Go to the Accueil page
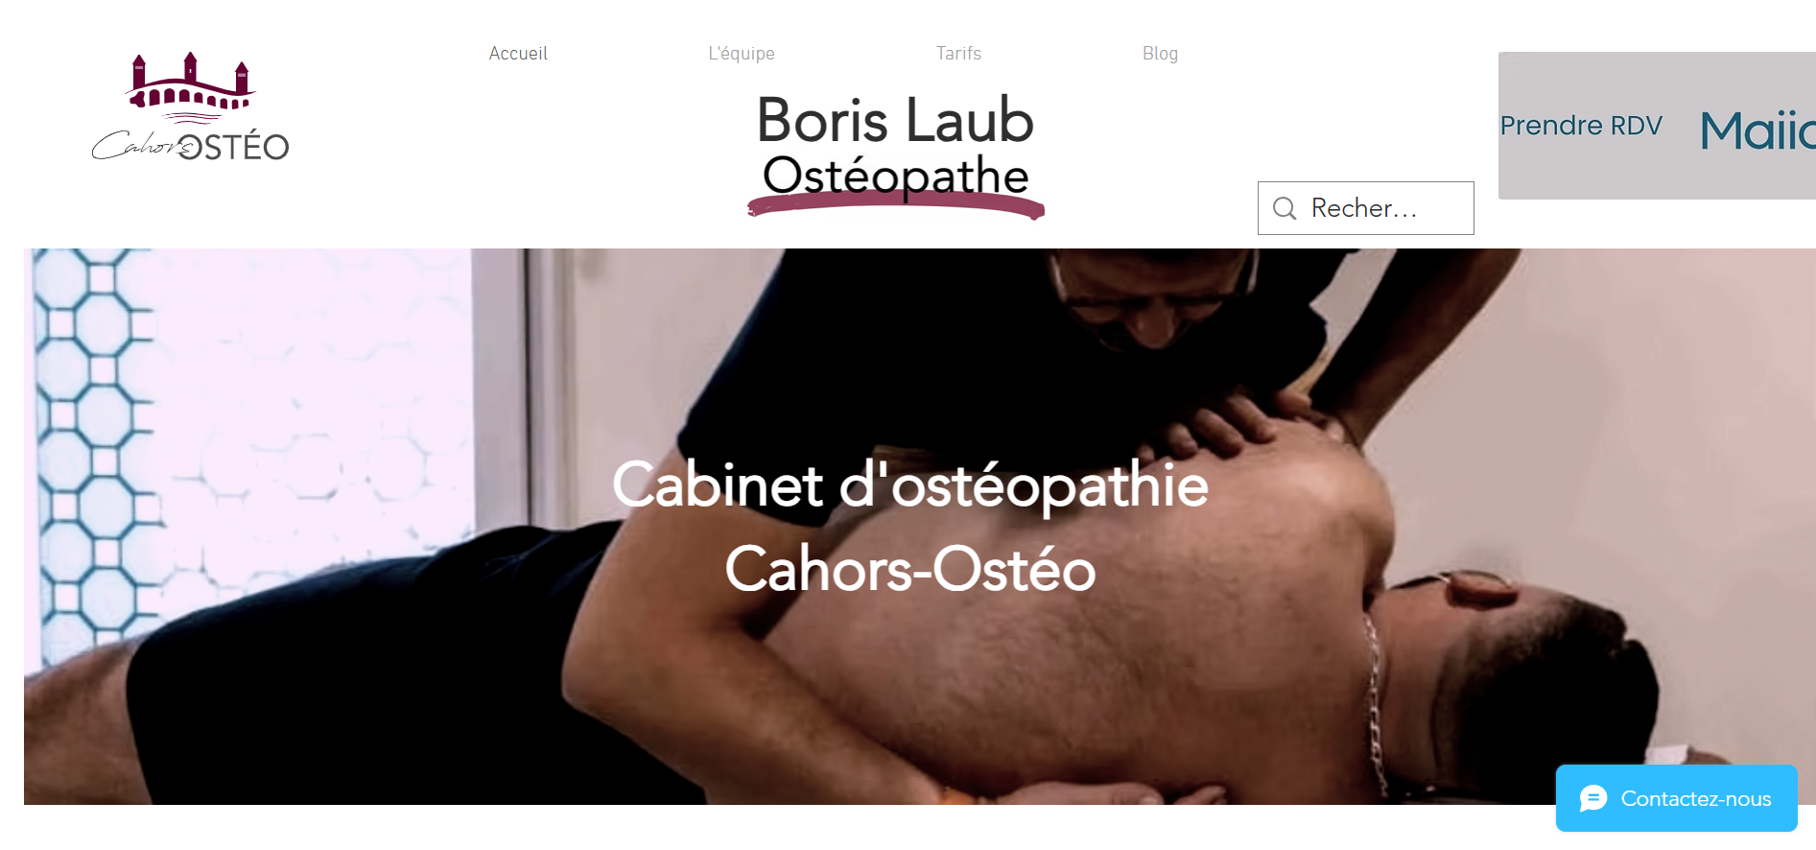This screenshot has width=1816, height=850. 518,54
